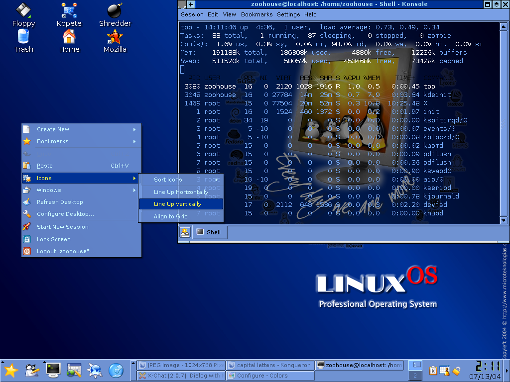The image size is (510, 382).
Task: Choose Align to Grid
Action: click(x=181, y=216)
